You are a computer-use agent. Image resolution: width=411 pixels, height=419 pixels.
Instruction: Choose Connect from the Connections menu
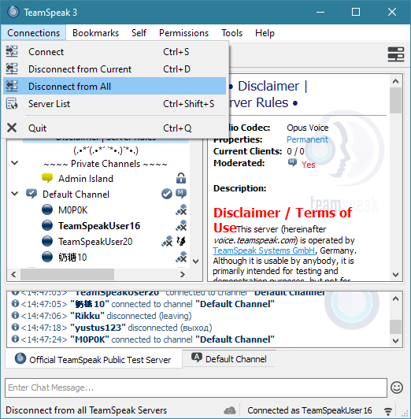(115, 51)
